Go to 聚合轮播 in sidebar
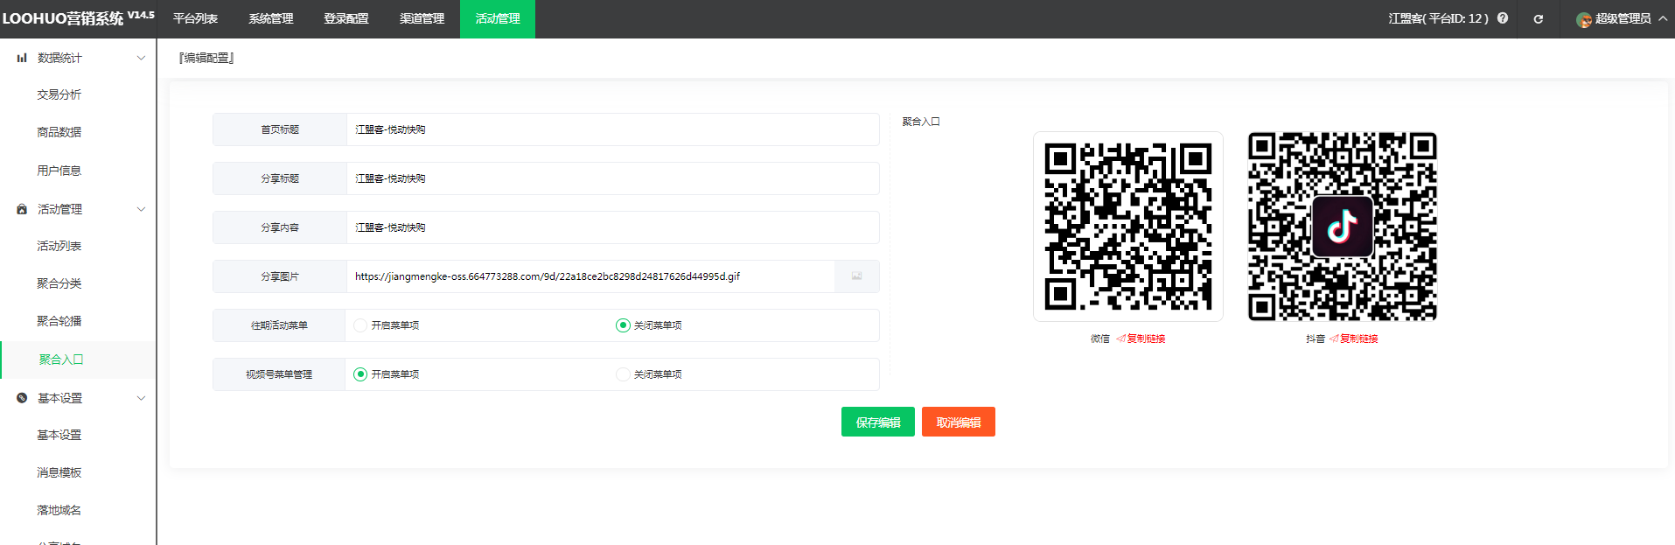Screen dimensions: 1675x545 (x=59, y=321)
